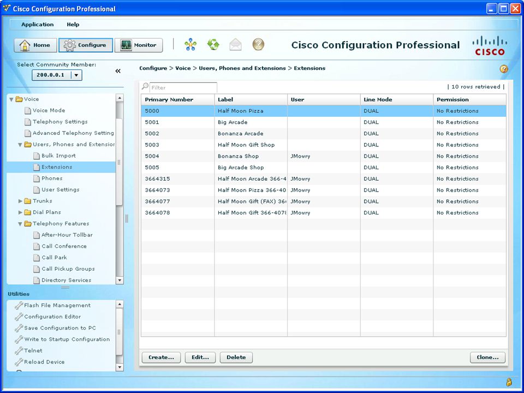Click Utilities panel scroll up arrow
This screenshot has height=393, width=524.
click(x=120, y=304)
